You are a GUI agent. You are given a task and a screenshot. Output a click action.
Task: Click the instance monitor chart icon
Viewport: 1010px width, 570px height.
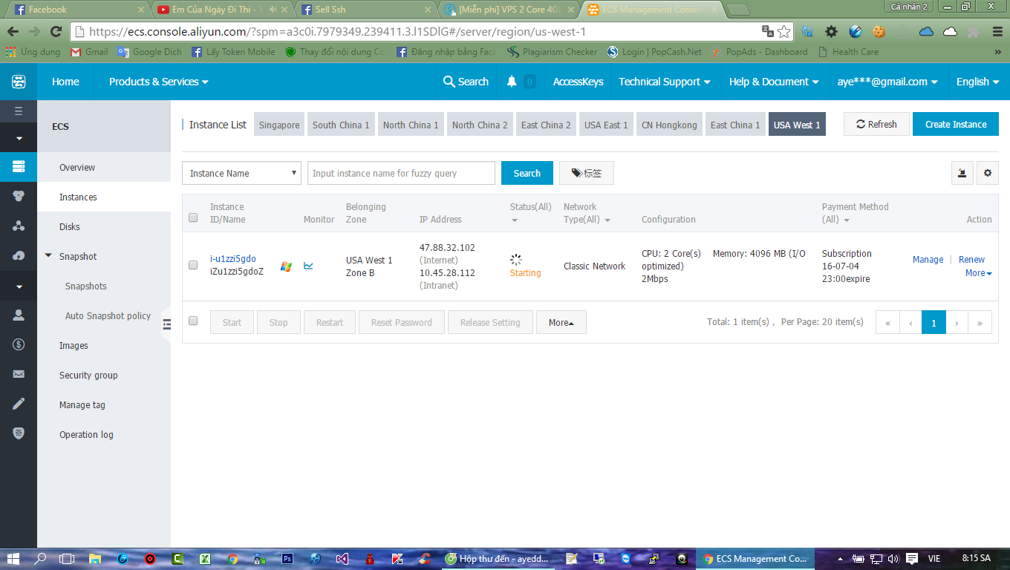click(x=308, y=266)
